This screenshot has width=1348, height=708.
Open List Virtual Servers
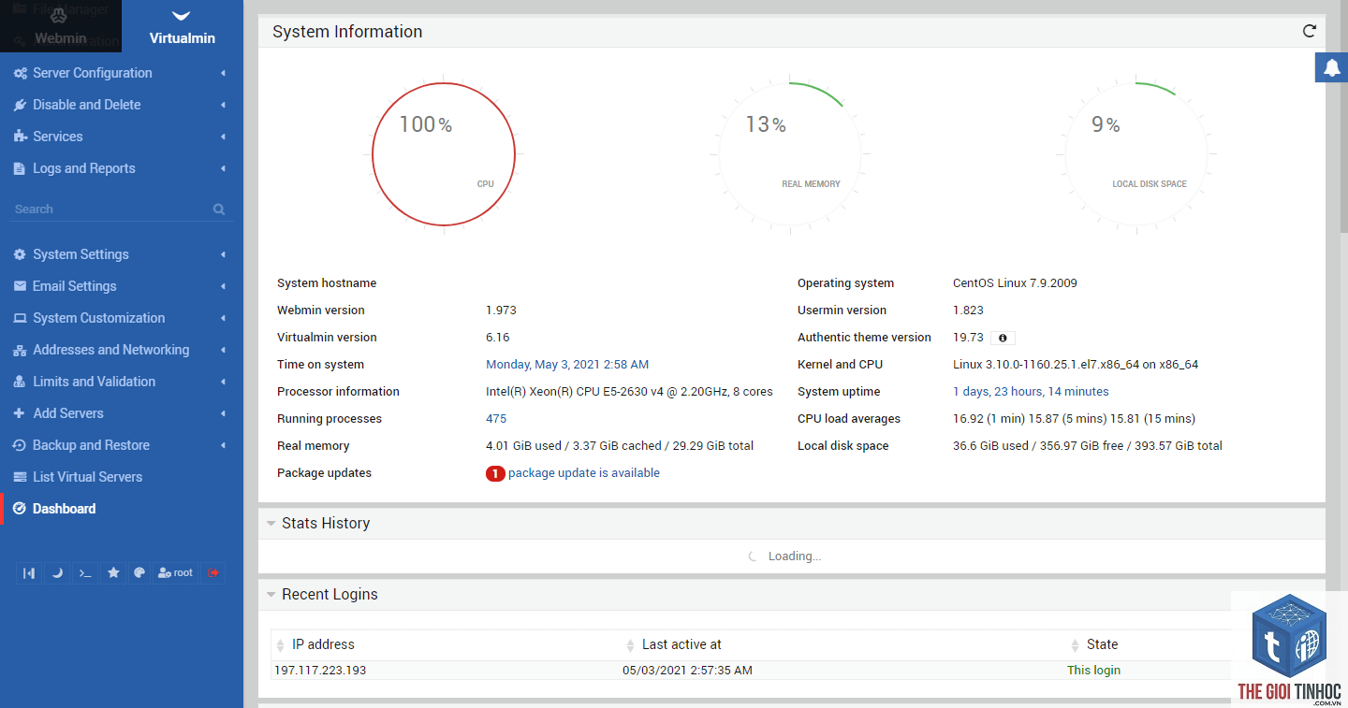click(122, 477)
